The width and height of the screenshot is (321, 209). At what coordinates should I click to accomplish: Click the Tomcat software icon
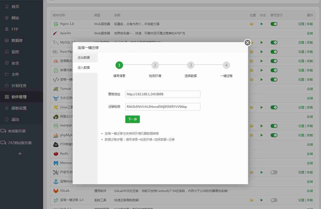56,89
